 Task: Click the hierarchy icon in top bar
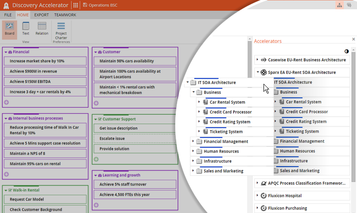click(340, 5)
